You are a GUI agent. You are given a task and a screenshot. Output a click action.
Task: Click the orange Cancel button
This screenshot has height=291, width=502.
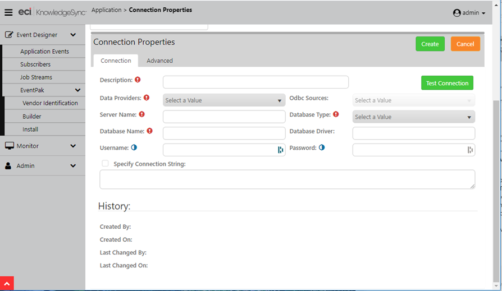click(x=465, y=44)
